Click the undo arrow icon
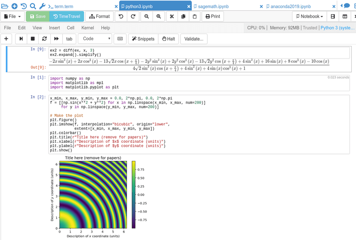The width and height of the screenshot is (356, 240). tap(121, 16)
